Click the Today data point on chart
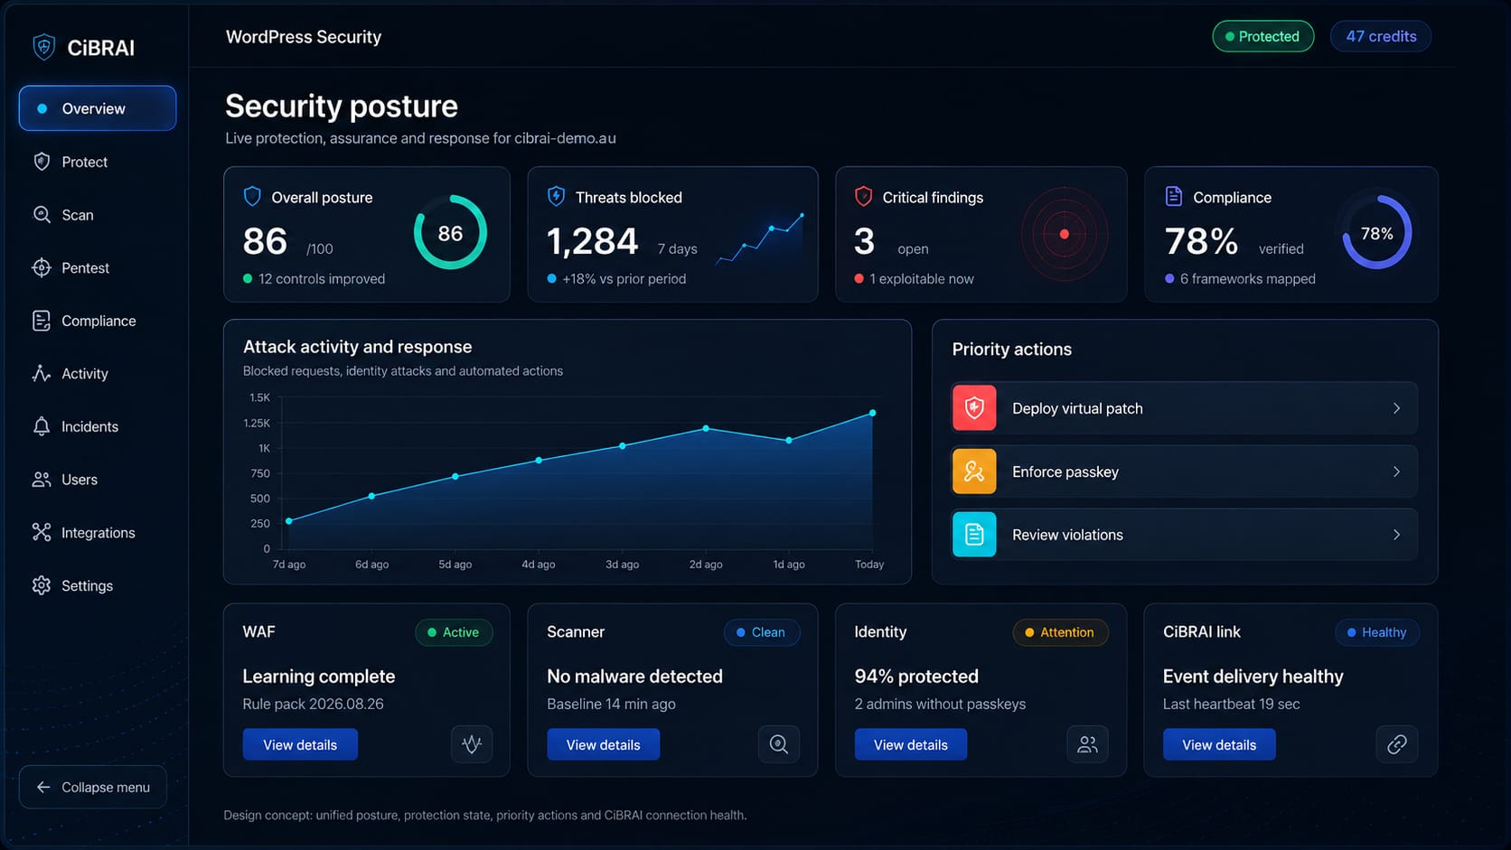1511x850 pixels. click(x=872, y=413)
